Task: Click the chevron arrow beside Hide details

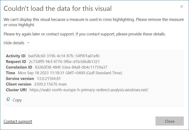Action: tap(28, 43)
